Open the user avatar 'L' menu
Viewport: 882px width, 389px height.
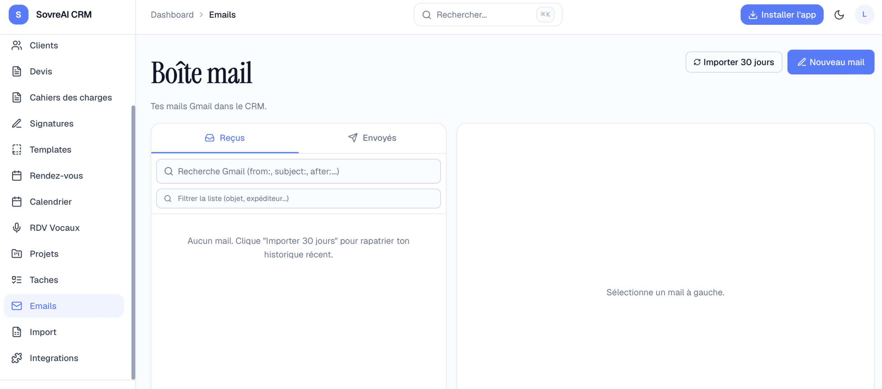pyautogui.click(x=864, y=14)
